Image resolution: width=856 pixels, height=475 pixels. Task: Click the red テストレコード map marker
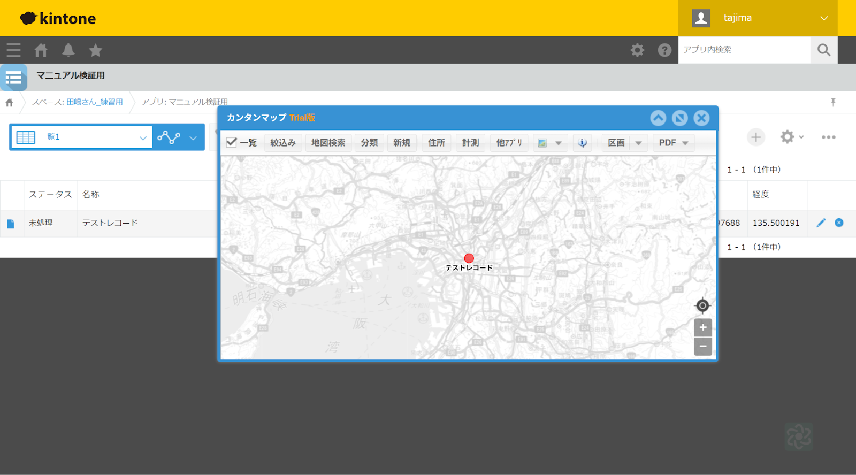coord(469,258)
